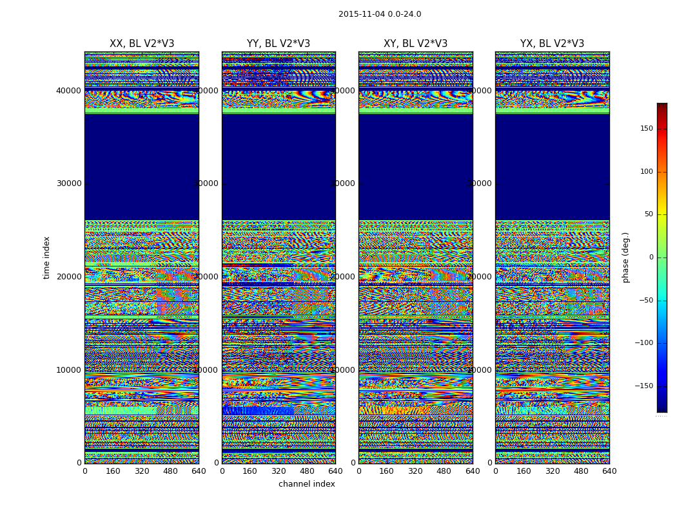
Task: Click channel tick 640 under the XX plot
Action: (199, 471)
